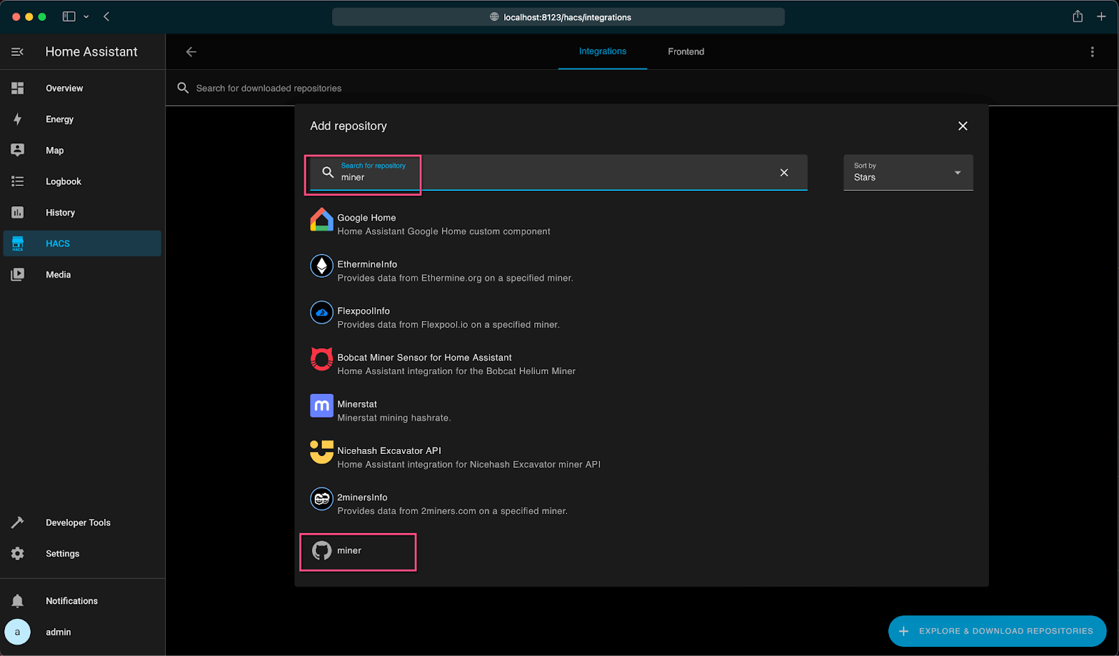Click the browser share icon
1119x656 pixels.
click(x=1078, y=16)
